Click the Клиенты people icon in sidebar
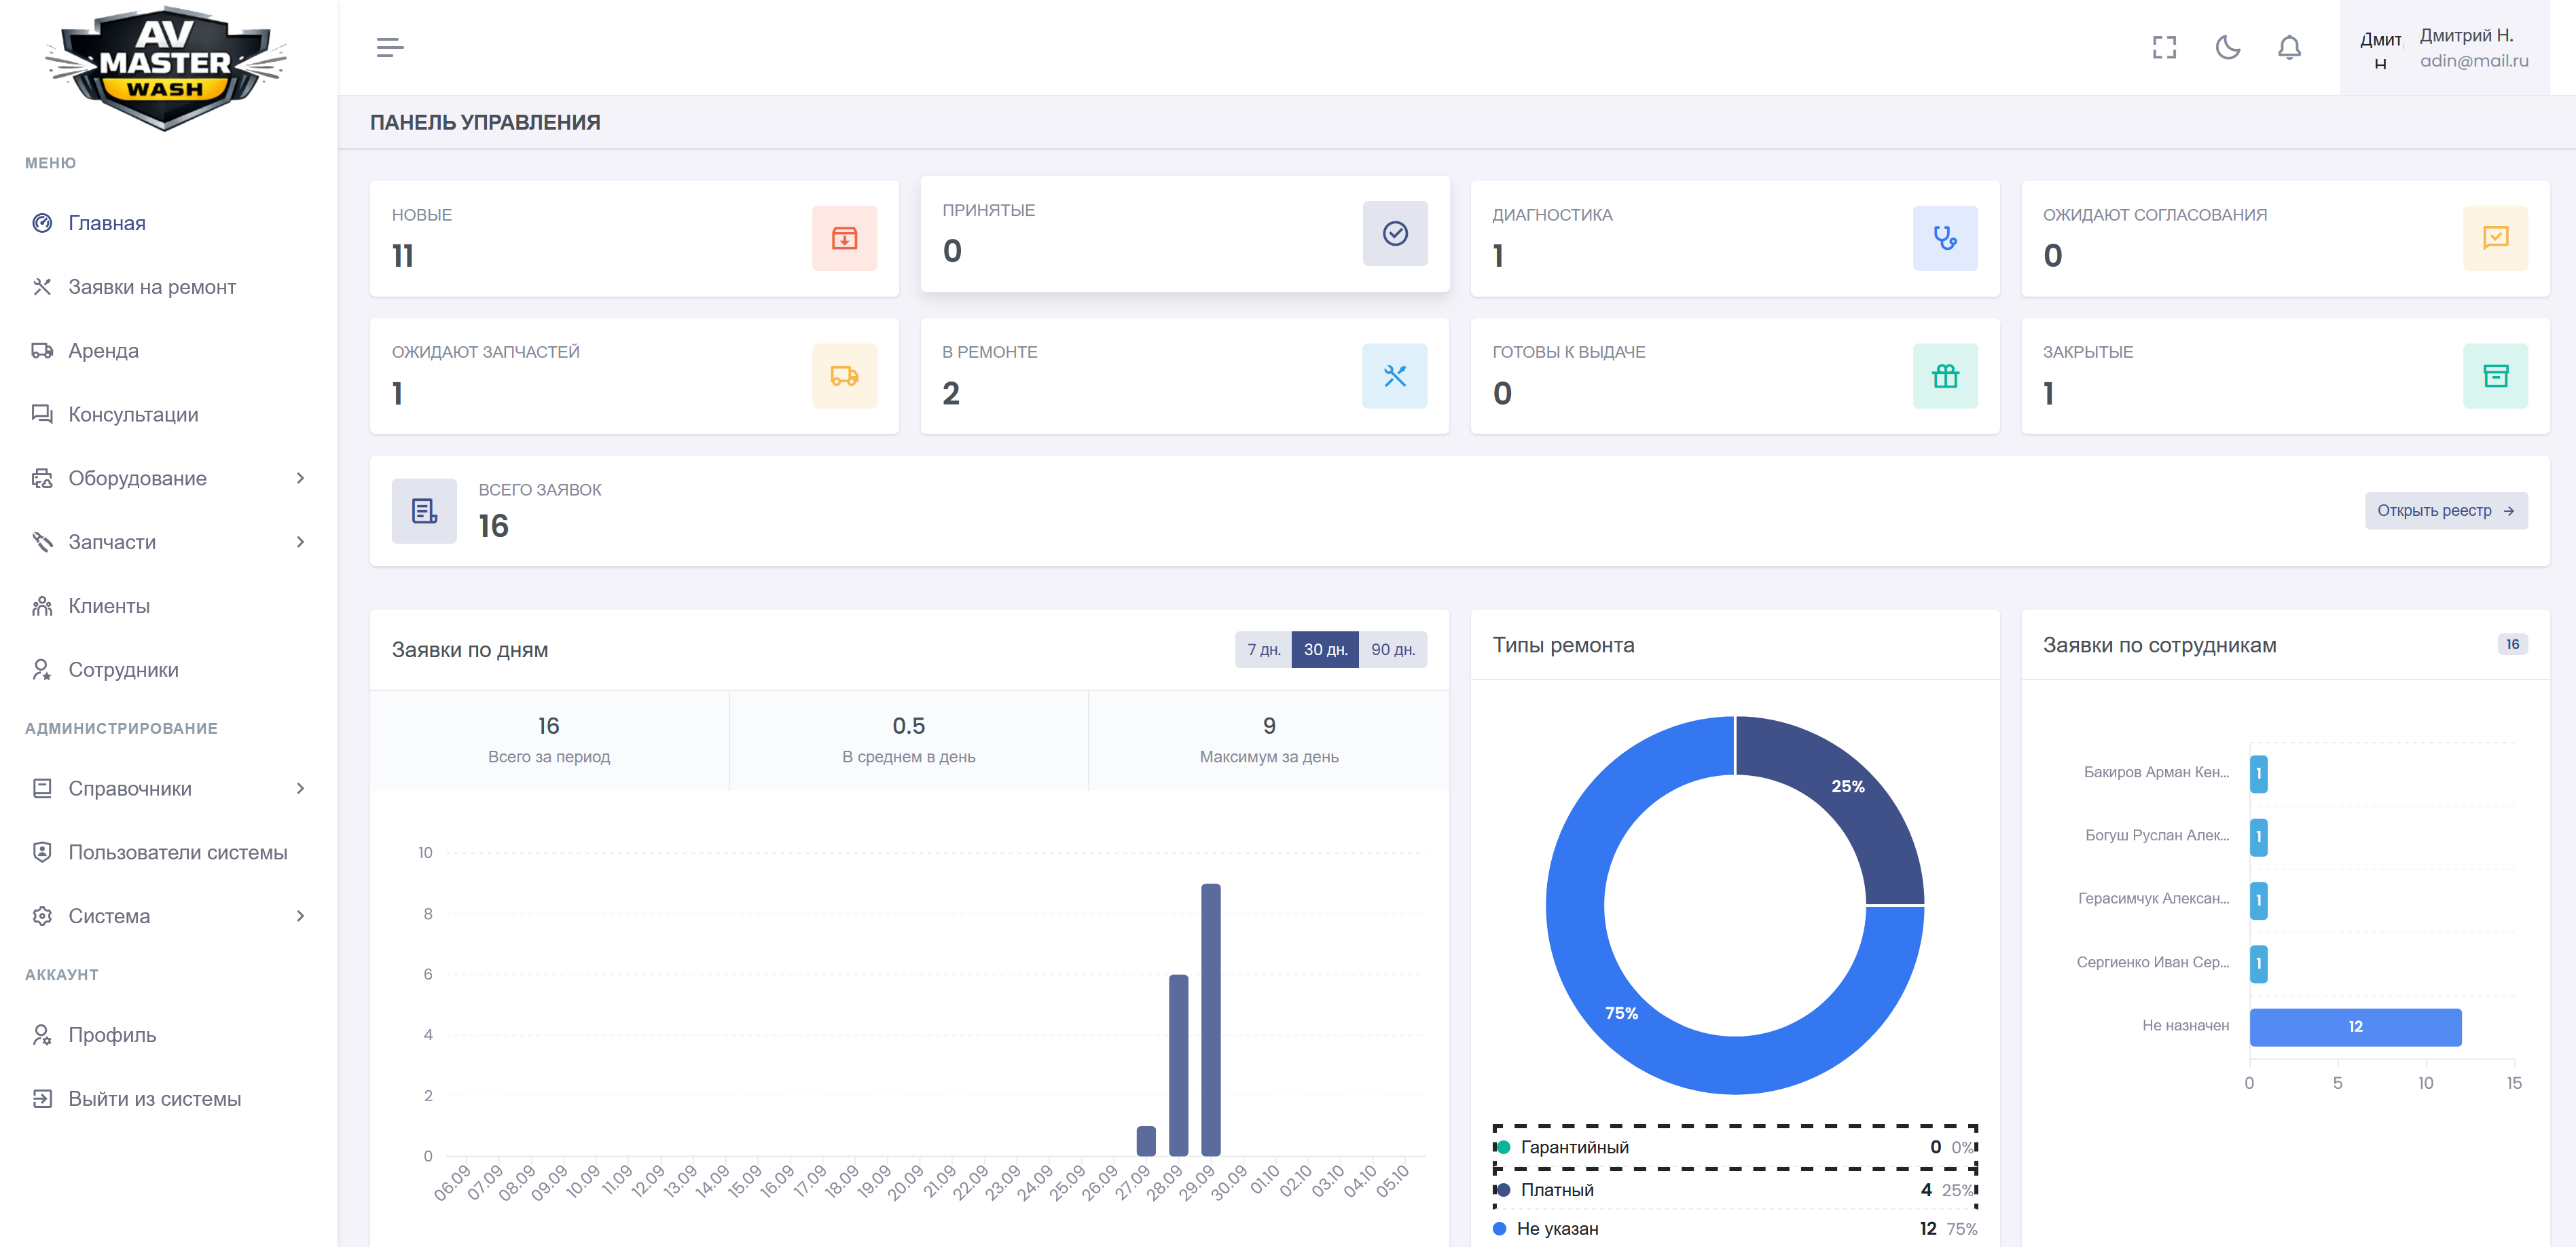 [x=42, y=606]
